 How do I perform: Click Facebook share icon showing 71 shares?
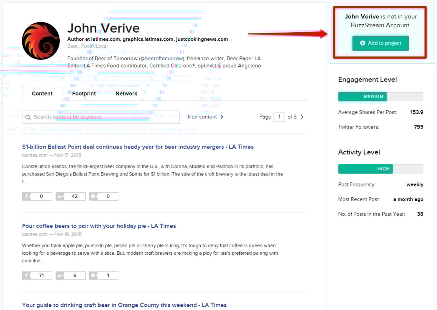tap(26, 275)
